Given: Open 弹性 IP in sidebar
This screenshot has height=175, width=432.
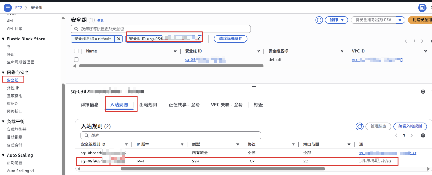Looking at the screenshot, I should 13,88.
